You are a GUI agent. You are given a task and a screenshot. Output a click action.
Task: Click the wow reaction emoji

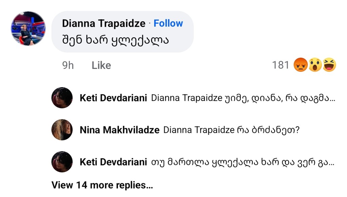click(x=315, y=65)
